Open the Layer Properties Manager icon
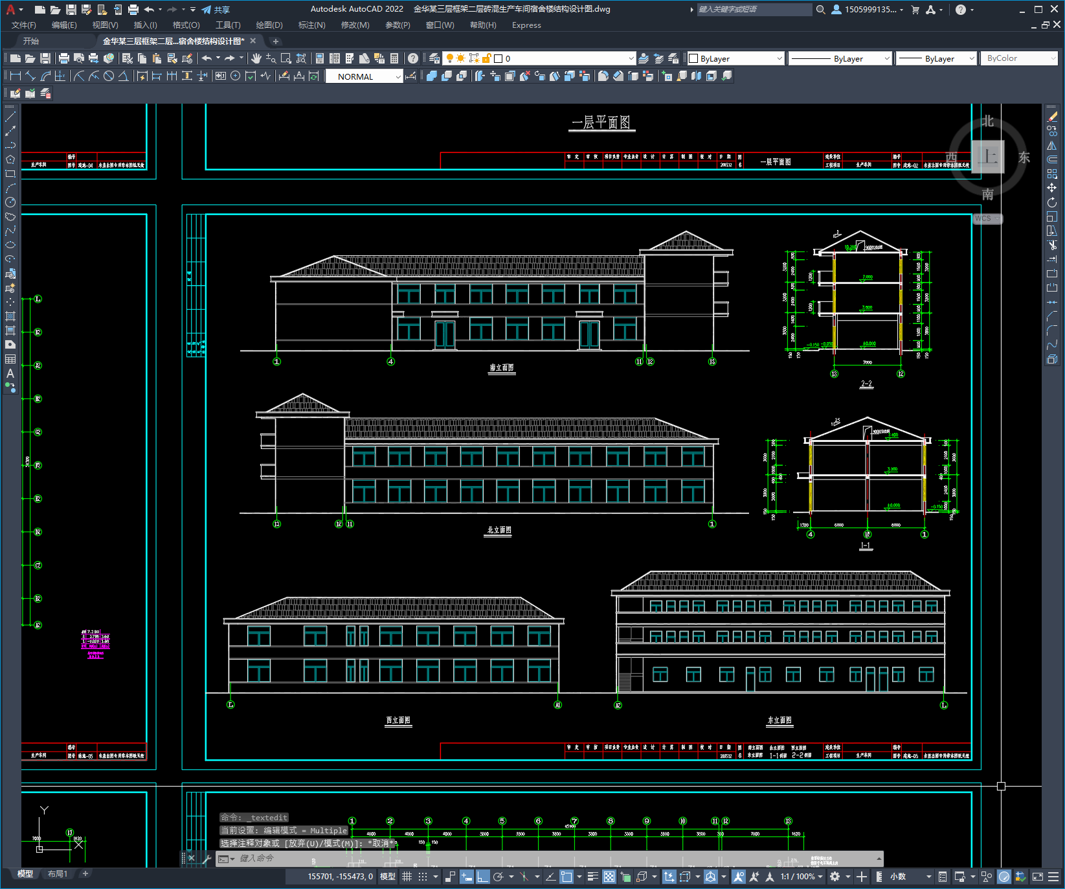Screen dimensions: 1065x889 434,58
